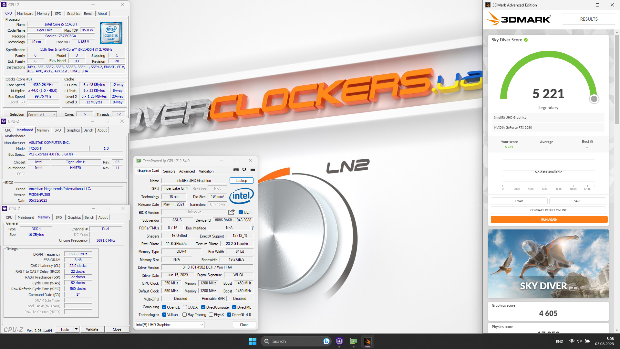Viewport: 620px width, 349px height.
Task: Open the GPU selection dropdown in GPU-Z
Action: pyautogui.click(x=170, y=325)
